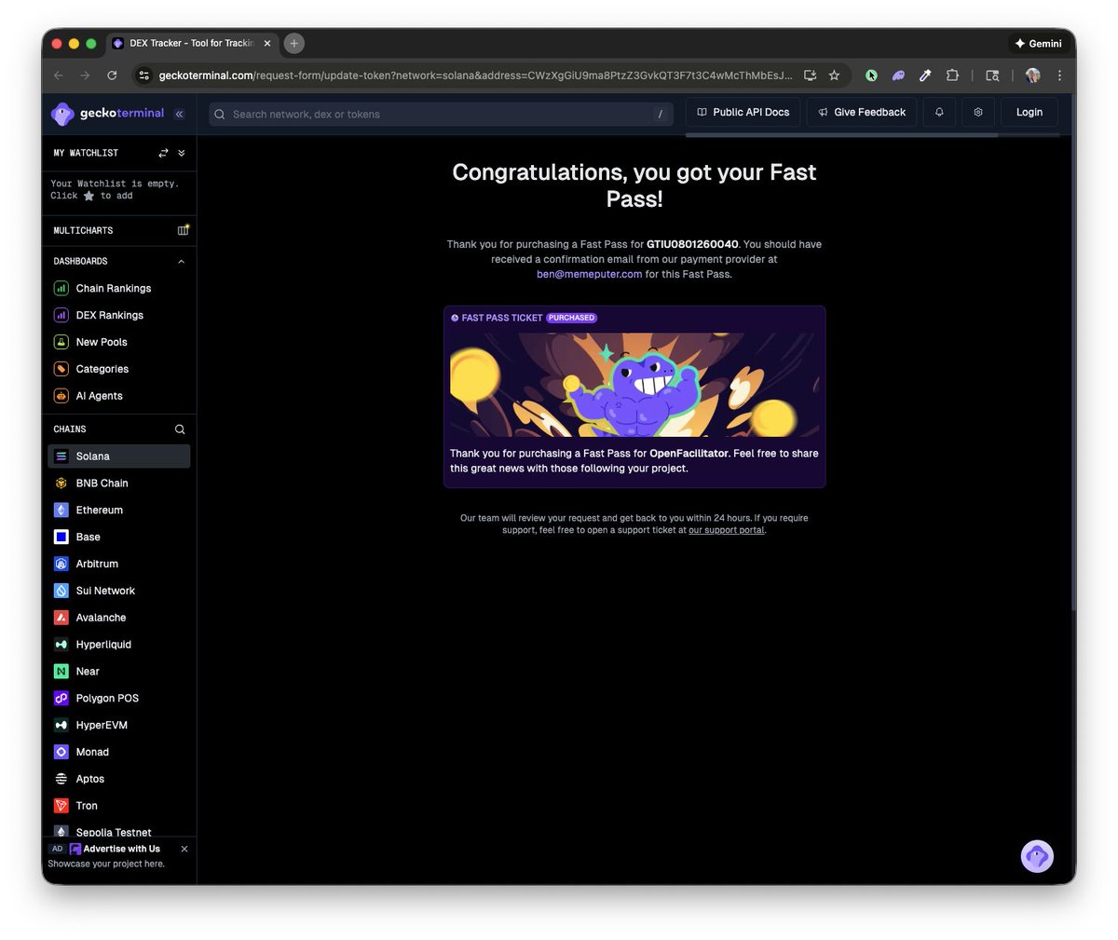Click the BNB Chain icon
The image size is (1118, 940).
click(61, 484)
